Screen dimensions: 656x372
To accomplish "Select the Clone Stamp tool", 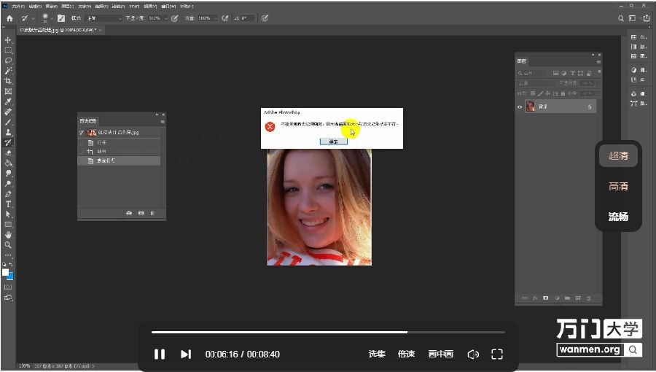I will point(8,132).
